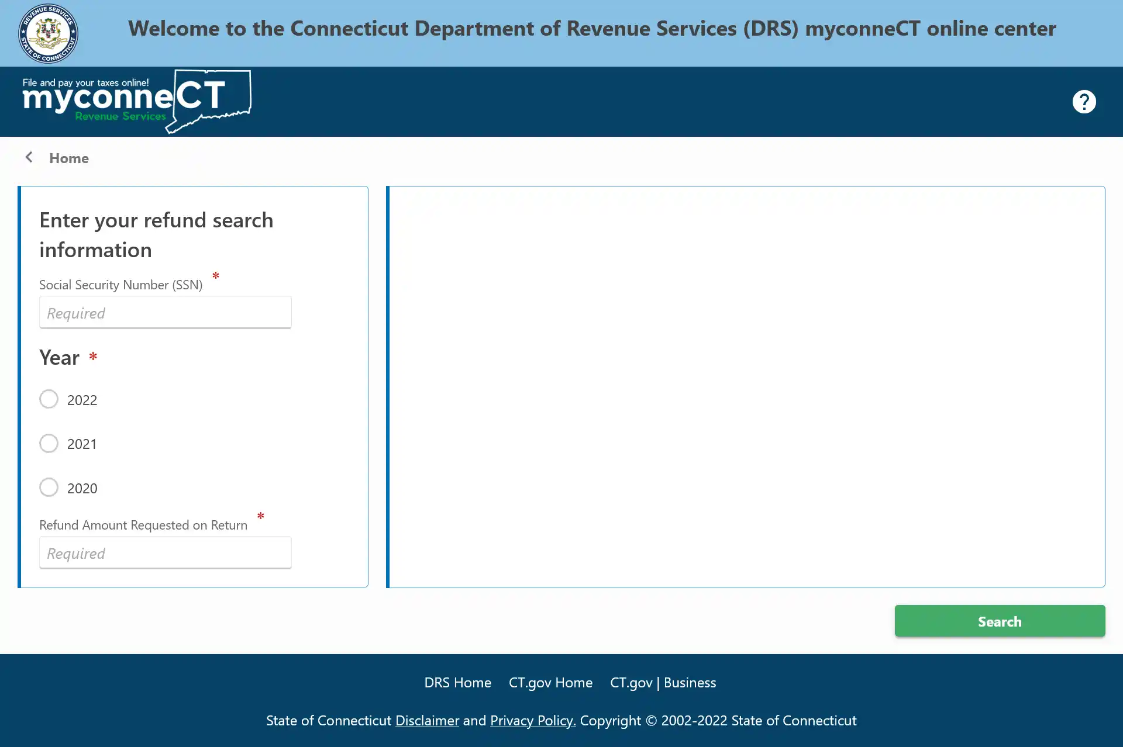Click the back chevron arrow
1123x747 pixels.
29,157
